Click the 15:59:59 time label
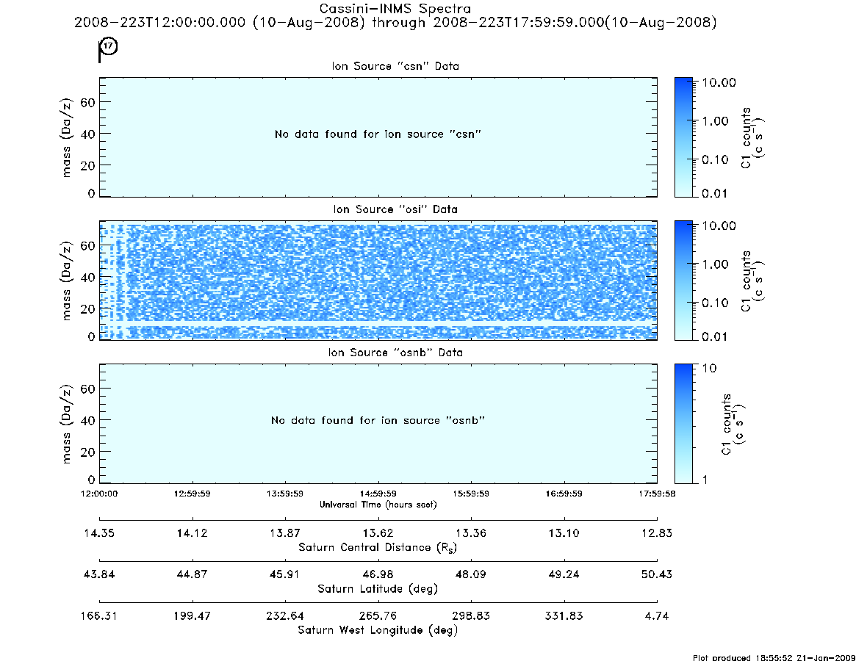 point(471,494)
